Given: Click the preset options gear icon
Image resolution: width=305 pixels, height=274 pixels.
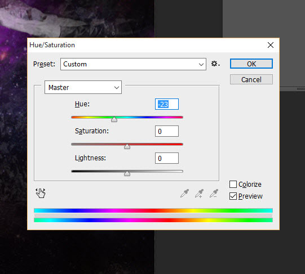Looking at the screenshot, I should point(215,64).
